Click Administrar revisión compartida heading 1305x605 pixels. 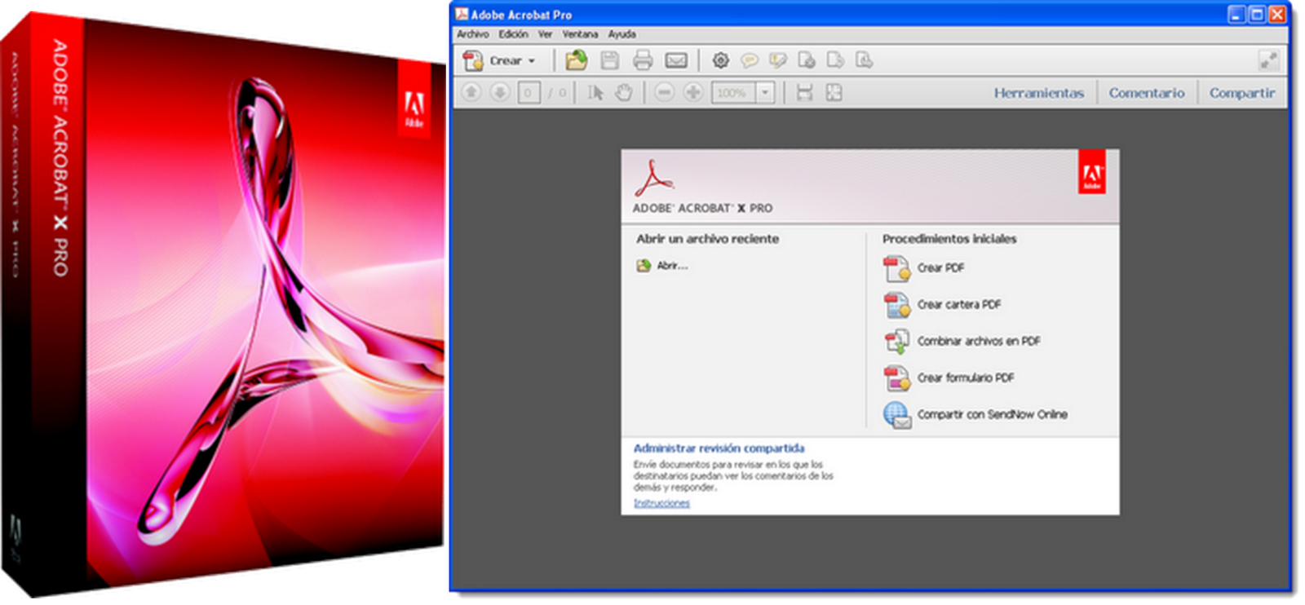coord(719,448)
